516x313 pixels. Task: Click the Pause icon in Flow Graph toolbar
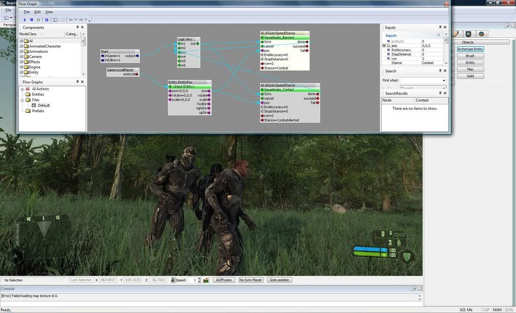tap(38, 20)
